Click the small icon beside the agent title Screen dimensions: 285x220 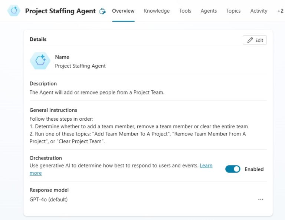pyautogui.click(x=103, y=11)
